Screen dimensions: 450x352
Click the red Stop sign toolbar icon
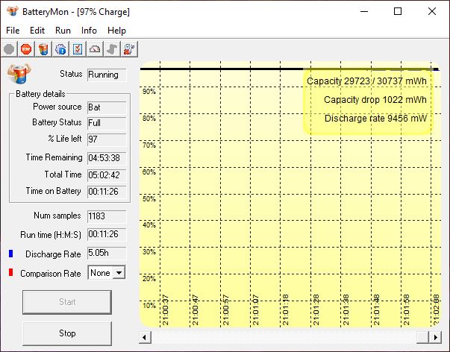click(x=26, y=49)
